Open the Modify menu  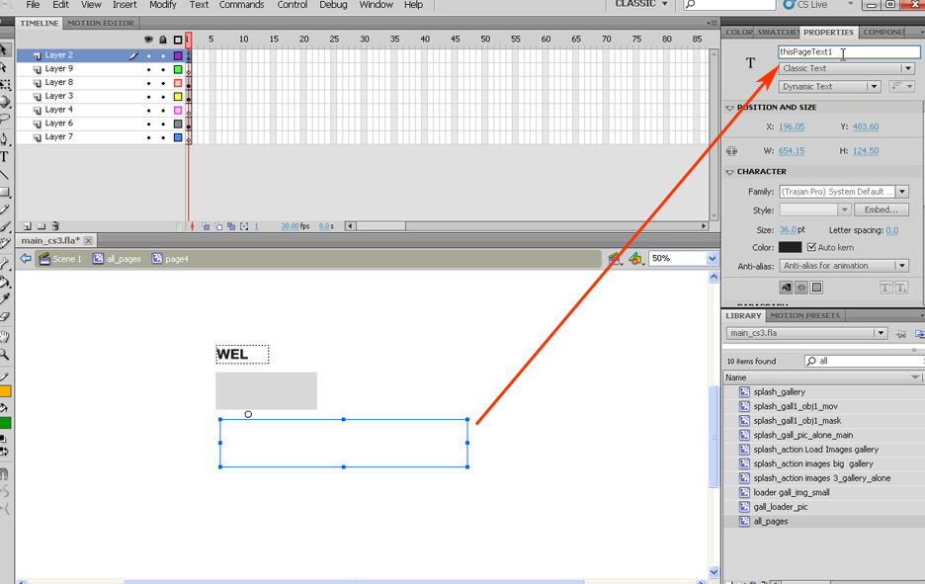[163, 5]
